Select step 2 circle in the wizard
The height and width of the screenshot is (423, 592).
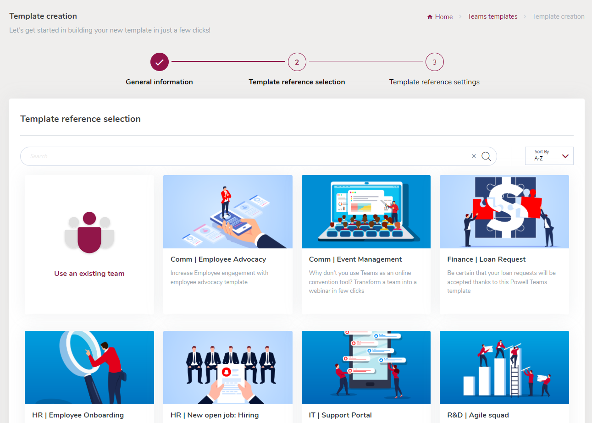[x=297, y=62]
